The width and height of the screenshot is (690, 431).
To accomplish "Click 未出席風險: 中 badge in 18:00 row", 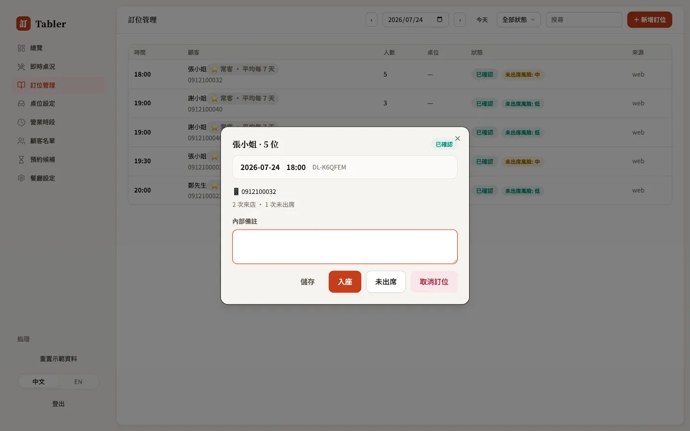I will pyautogui.click(x=522, y=75).
